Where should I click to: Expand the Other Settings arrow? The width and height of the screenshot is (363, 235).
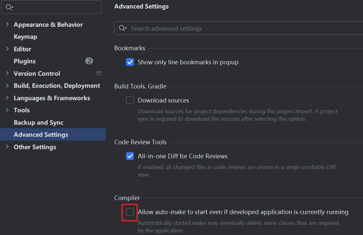point(7,147)
